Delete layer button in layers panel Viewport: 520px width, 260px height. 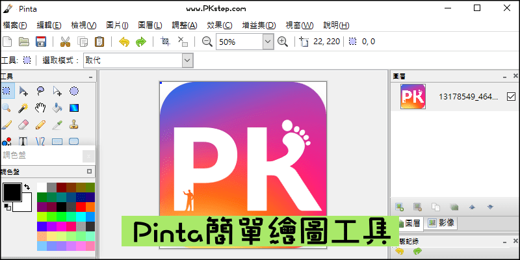coord(417,207)
